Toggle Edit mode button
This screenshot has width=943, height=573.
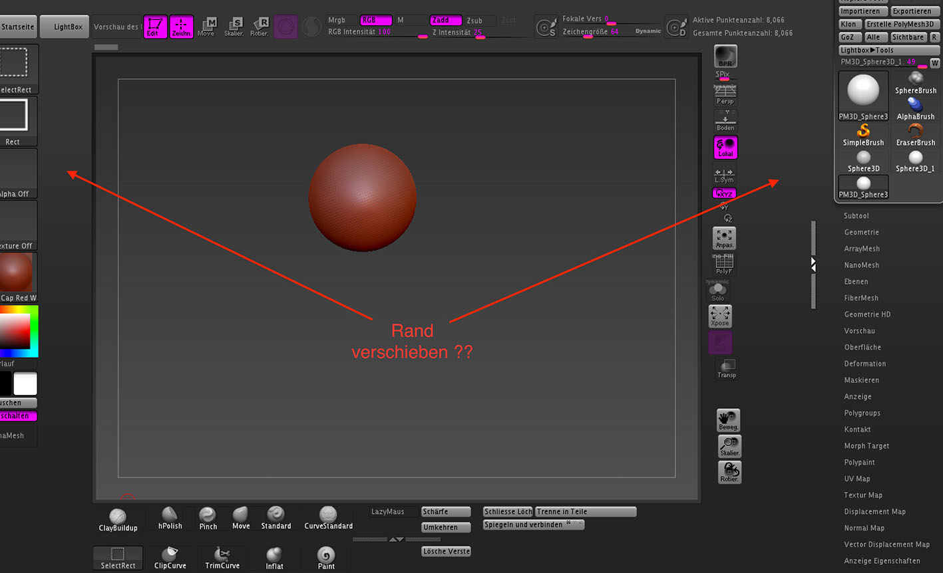click(155, 27)
